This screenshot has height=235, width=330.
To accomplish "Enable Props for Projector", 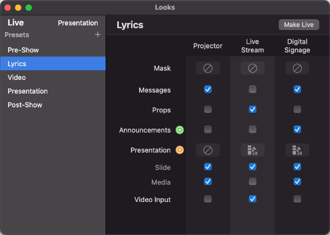I will (208, 109).
